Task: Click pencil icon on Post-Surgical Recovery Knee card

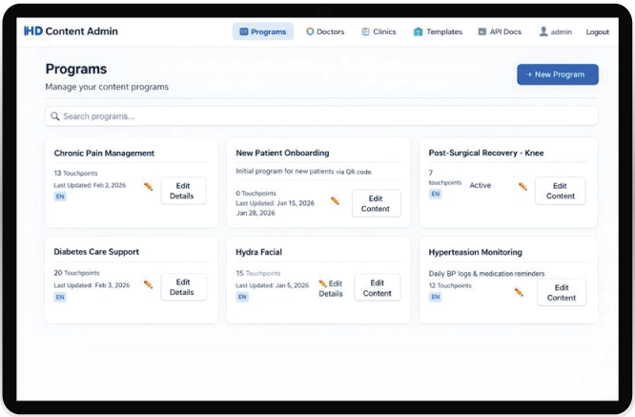Action: 522,187
